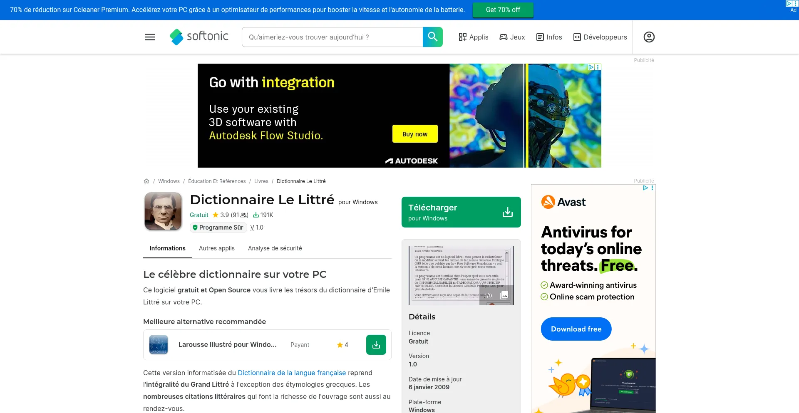The image size is (799, 413).
Task: Click the home breadcrumb icon
Action: 146,181
